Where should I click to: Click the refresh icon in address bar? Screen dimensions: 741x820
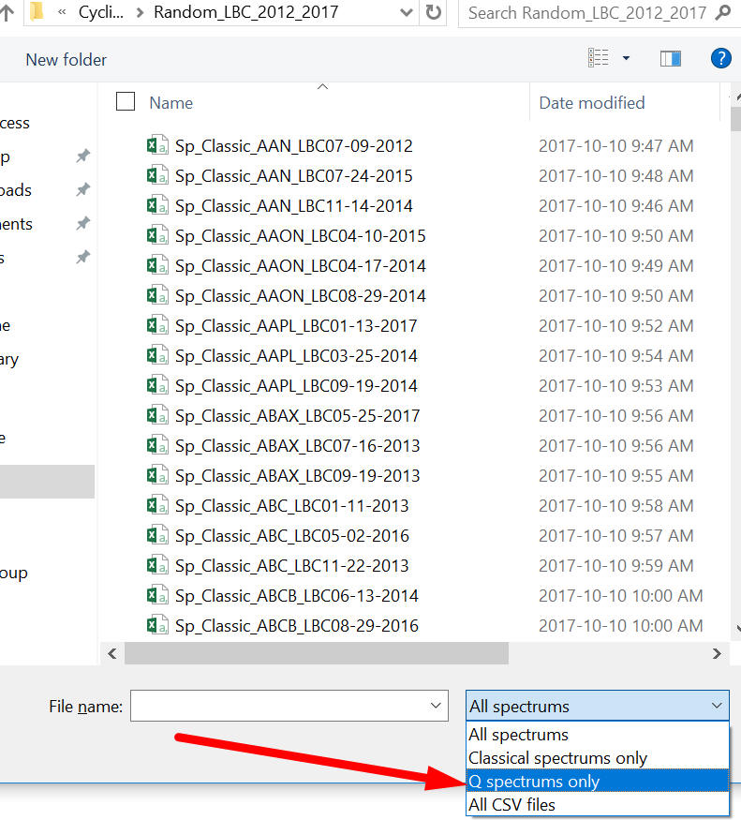[x=433, y=13]
